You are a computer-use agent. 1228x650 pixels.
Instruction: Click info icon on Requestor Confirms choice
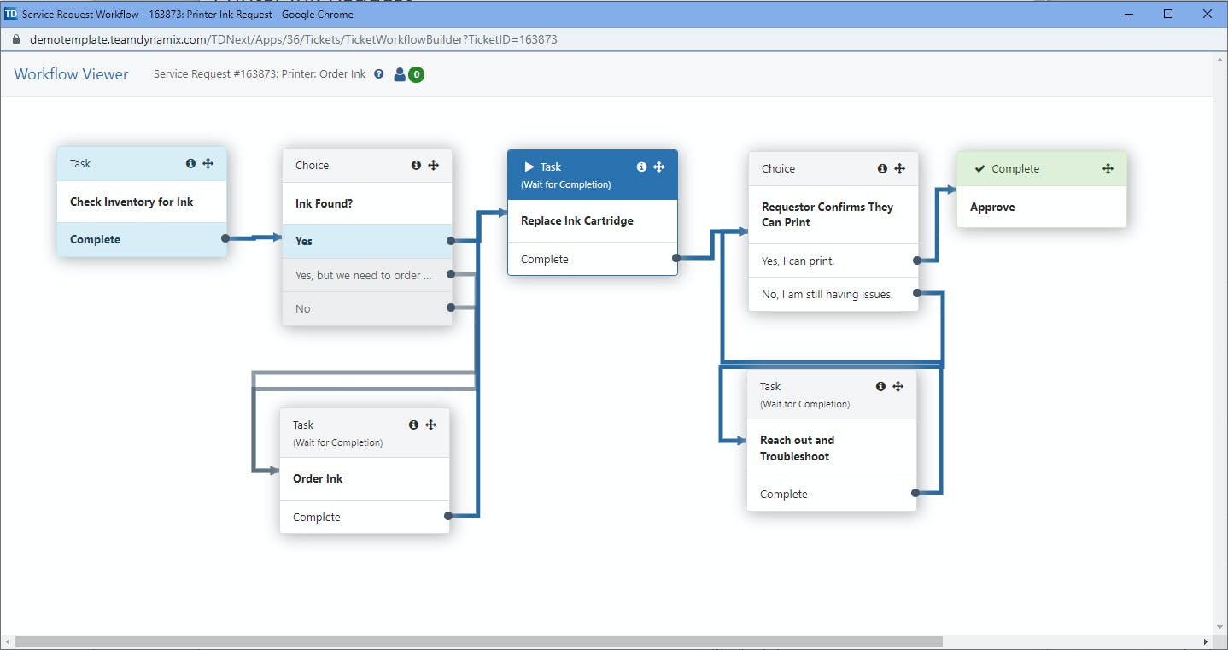click(x=882, y=168)
